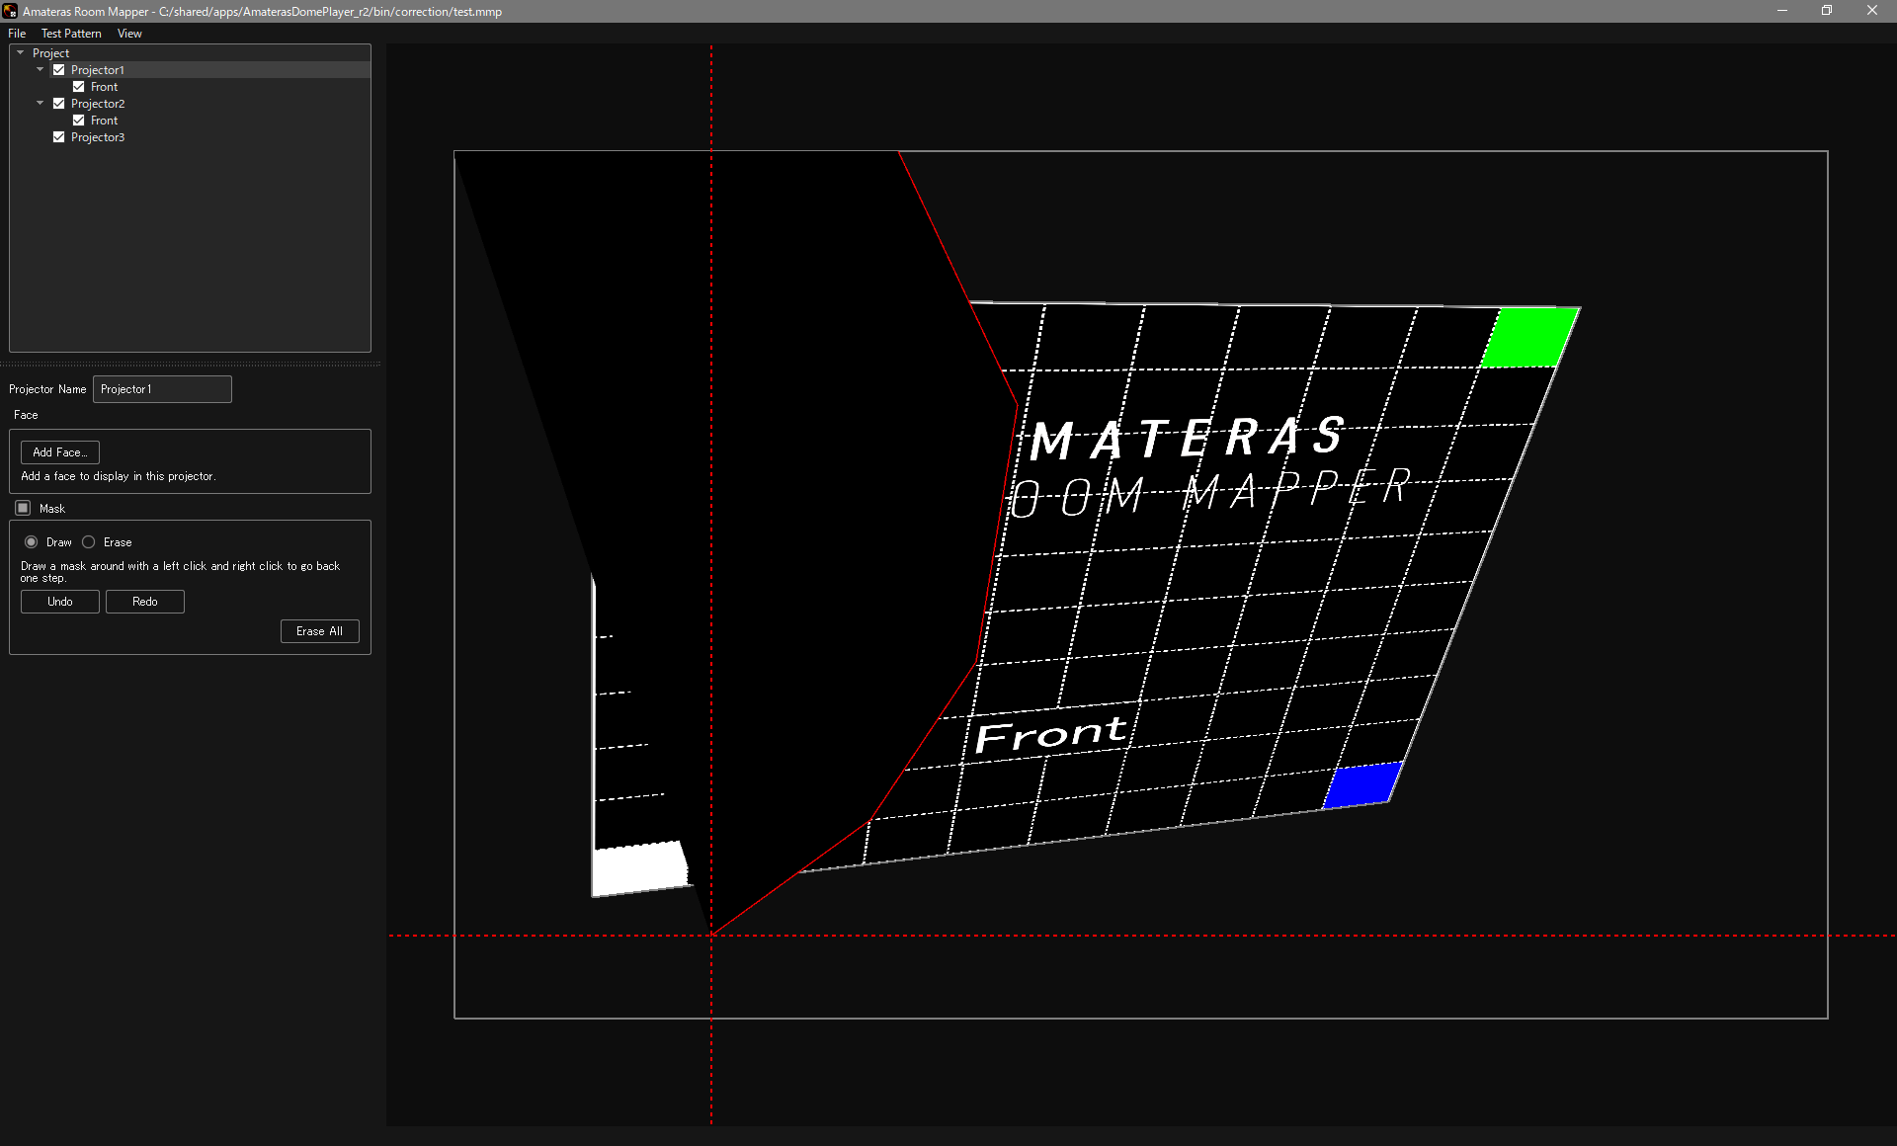
Task: Close the Amateras Room Mapper window
Action: tap(1872, 11)
